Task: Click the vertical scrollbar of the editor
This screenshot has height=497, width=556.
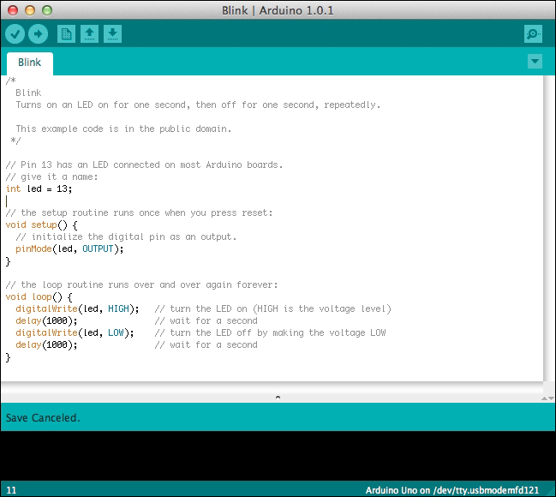Action: pos(549,229)
